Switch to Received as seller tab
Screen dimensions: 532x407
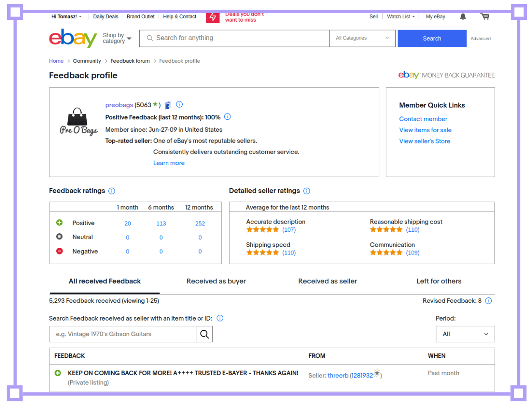[x=328, y=281]
